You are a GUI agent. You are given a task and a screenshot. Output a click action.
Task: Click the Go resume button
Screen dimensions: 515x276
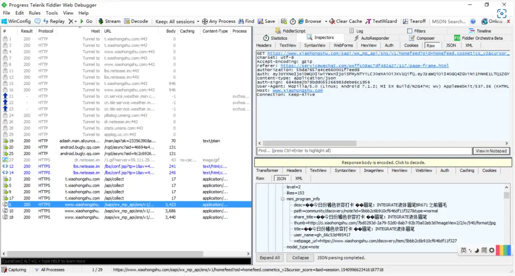[x=86, y=21]
